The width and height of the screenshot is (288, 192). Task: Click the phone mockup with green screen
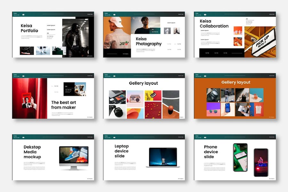(x=240, y=157)
